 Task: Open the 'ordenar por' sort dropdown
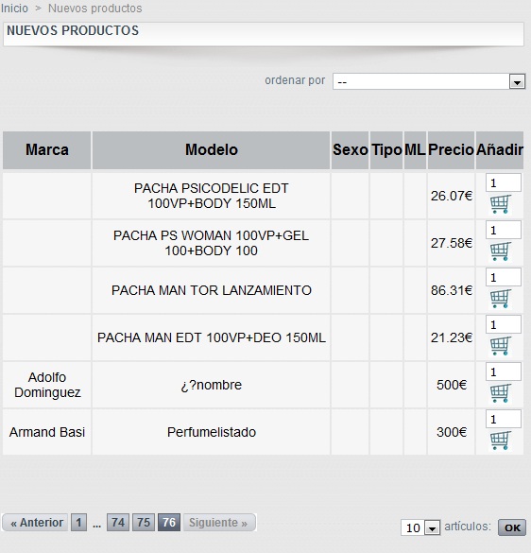(x=429, y=81)
